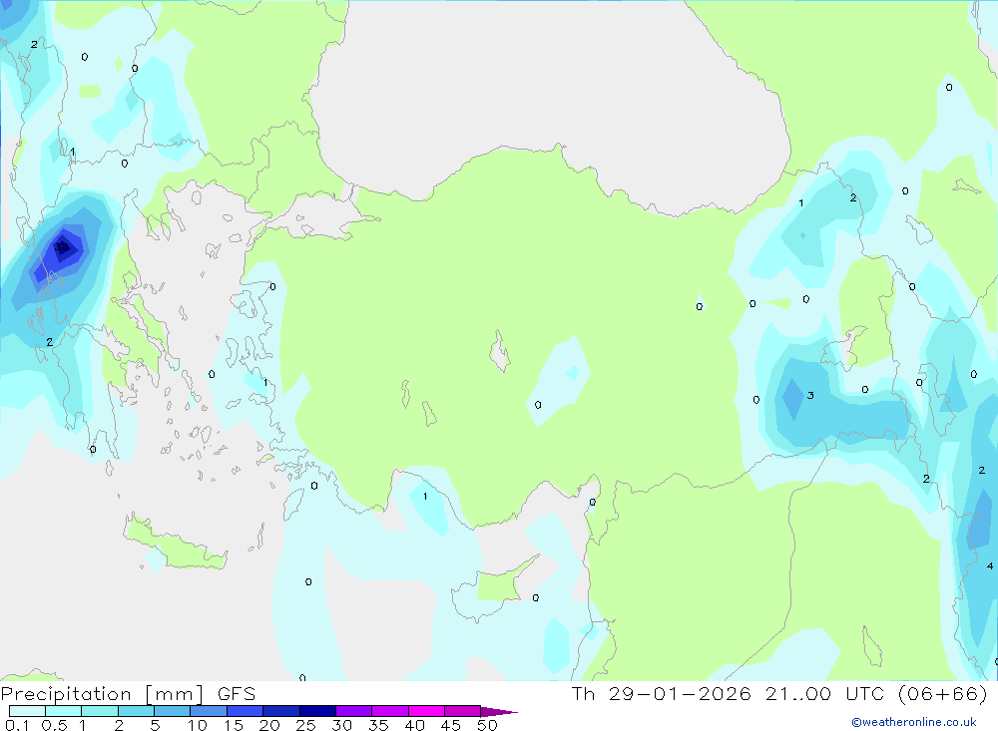Click the above-50 arrow tip of legend
This screenshot has width=998, height=731.
click(498, 711)
